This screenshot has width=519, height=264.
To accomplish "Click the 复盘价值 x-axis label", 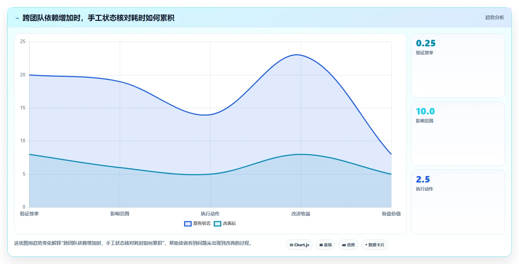I will (x=391, y=214).
